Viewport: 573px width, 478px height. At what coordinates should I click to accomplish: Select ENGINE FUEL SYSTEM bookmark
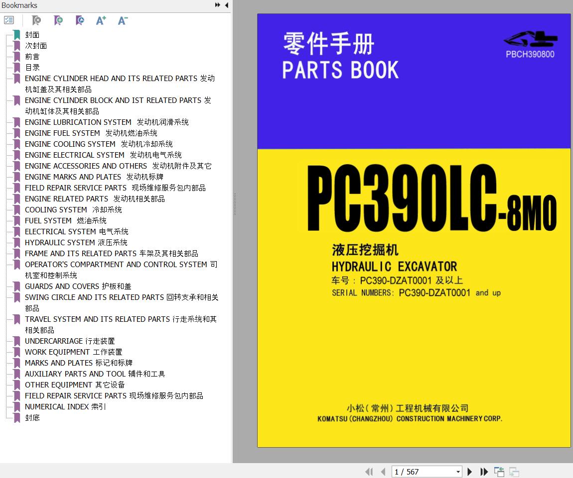[91, 133]
